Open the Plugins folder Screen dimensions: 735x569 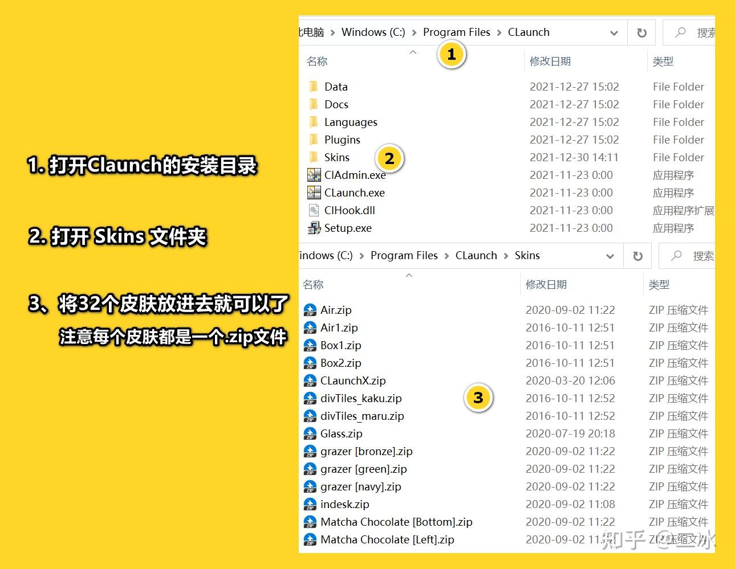[315, 140]
